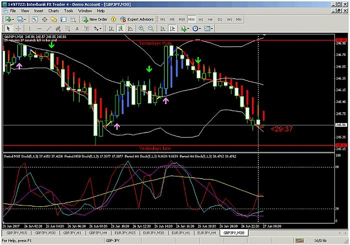The height and width of the screenshot is (245, 350).
Task: Switch timeframe to H4
Action: pyautogui.click(x=210, y=20)
